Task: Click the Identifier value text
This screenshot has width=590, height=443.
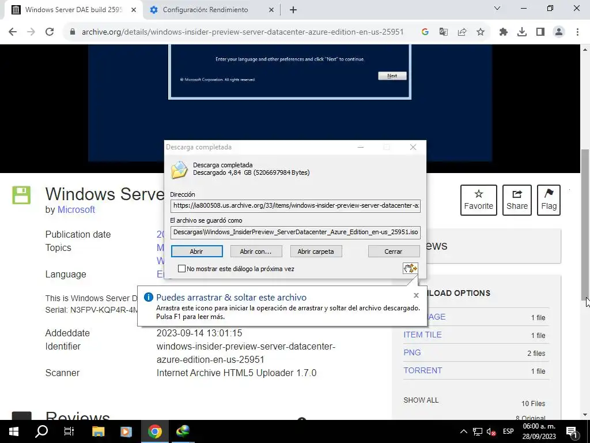Action: point(245,353)
